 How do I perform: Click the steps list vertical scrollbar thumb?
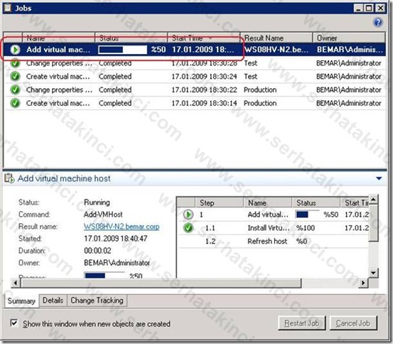pos(373,222)
